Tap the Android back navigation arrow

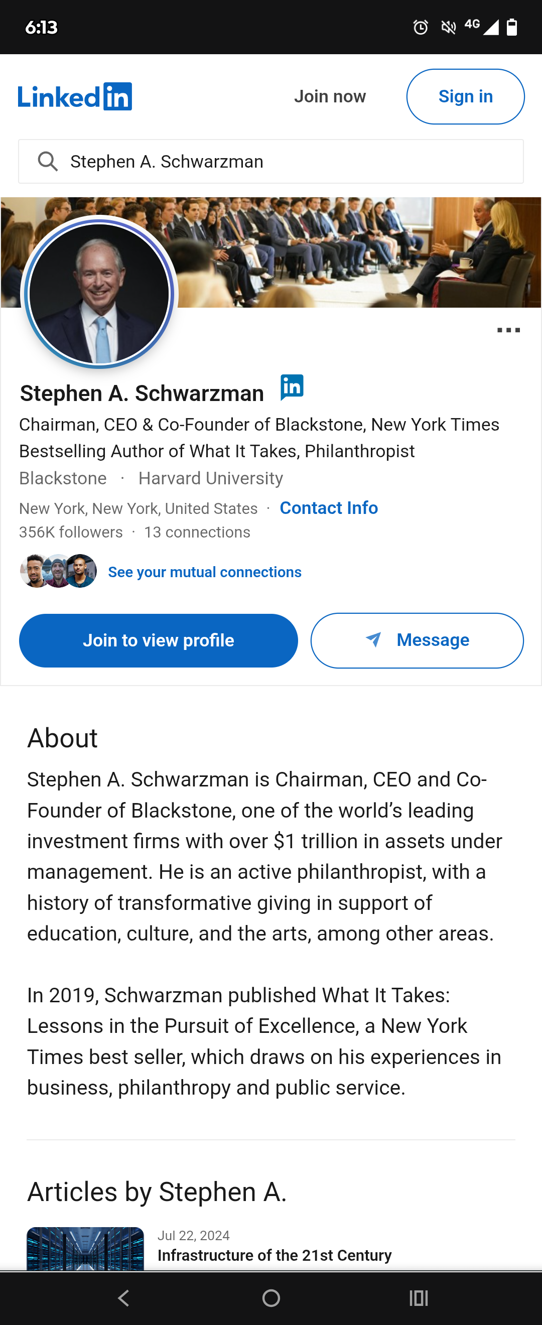tap(123, 1298)
